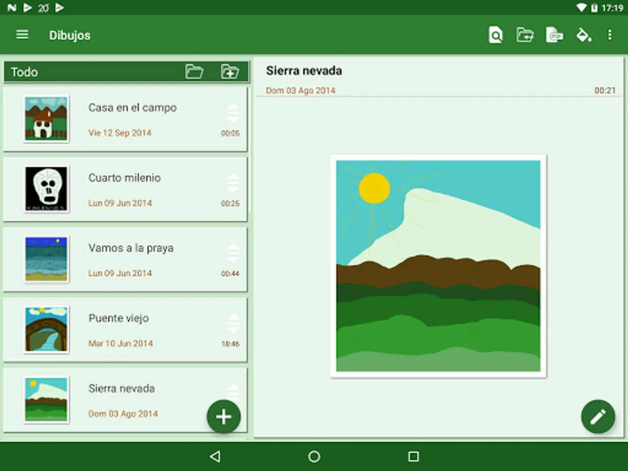Click Sierra nevada title in the list

click(121, 388)
